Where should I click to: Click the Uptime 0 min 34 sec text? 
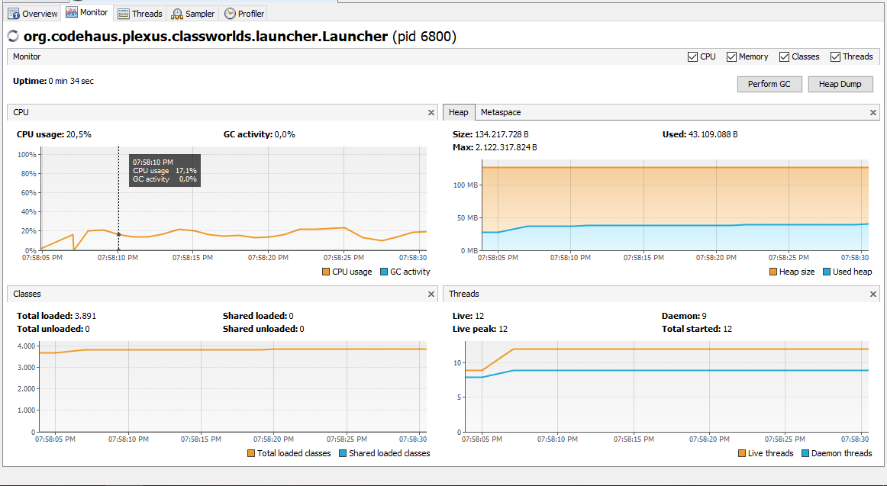pyautogui.click(x=53, y=82)
